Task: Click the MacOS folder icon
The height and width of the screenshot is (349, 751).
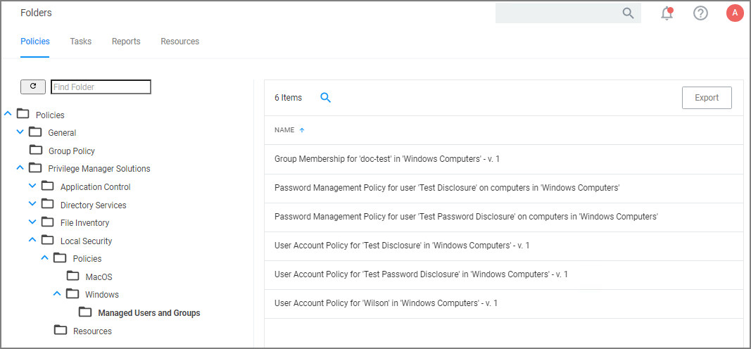Action: tap(73, 277)
